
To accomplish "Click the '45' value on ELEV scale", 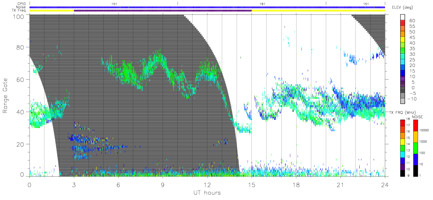I will click(x=412, y=37).
